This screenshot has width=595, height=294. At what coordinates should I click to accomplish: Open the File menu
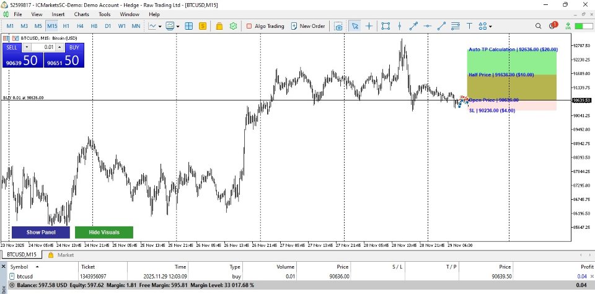[x=18, y=14]
